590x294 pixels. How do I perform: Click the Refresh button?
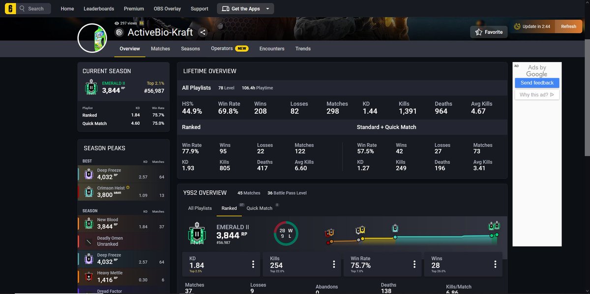568,26
